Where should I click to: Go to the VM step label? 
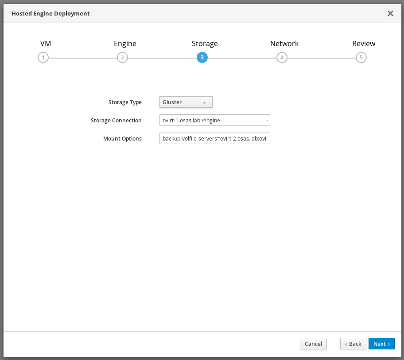click(46, 43)
